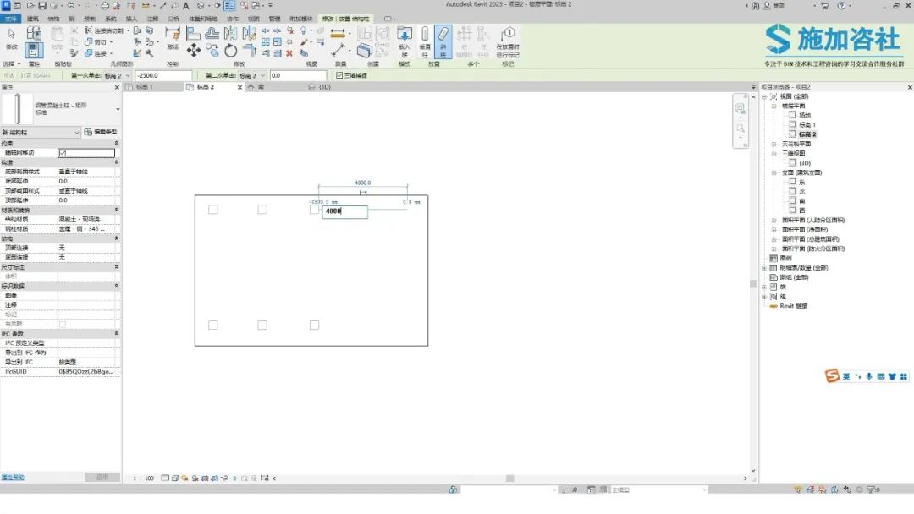This screenshot has width=914, height=514.
Task: Click the dimension input box showing -4000
Action: tap(345, 211)
